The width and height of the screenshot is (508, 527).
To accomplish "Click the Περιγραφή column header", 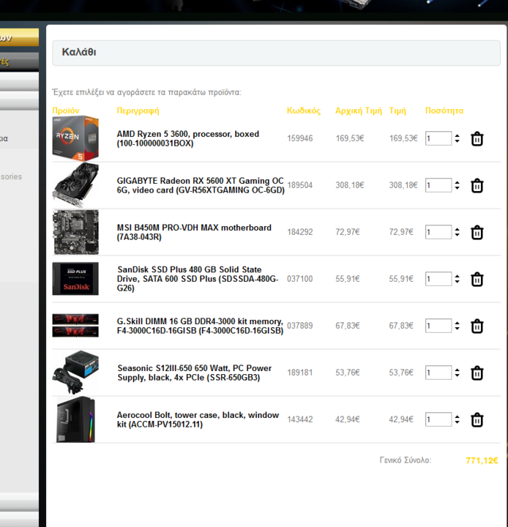I will pos(138,111).
